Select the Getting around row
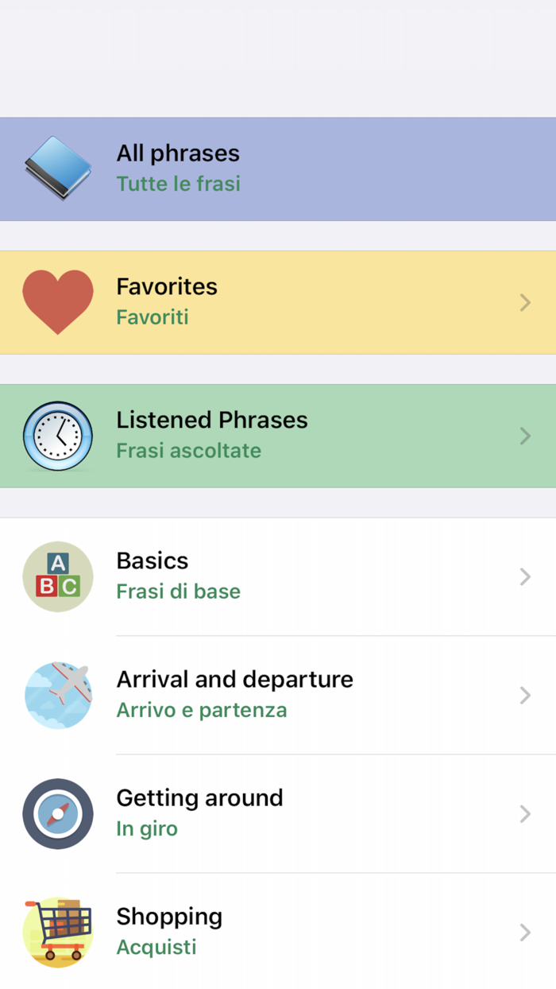The height and width of the screenshot is (989, 556). point(278,813)
